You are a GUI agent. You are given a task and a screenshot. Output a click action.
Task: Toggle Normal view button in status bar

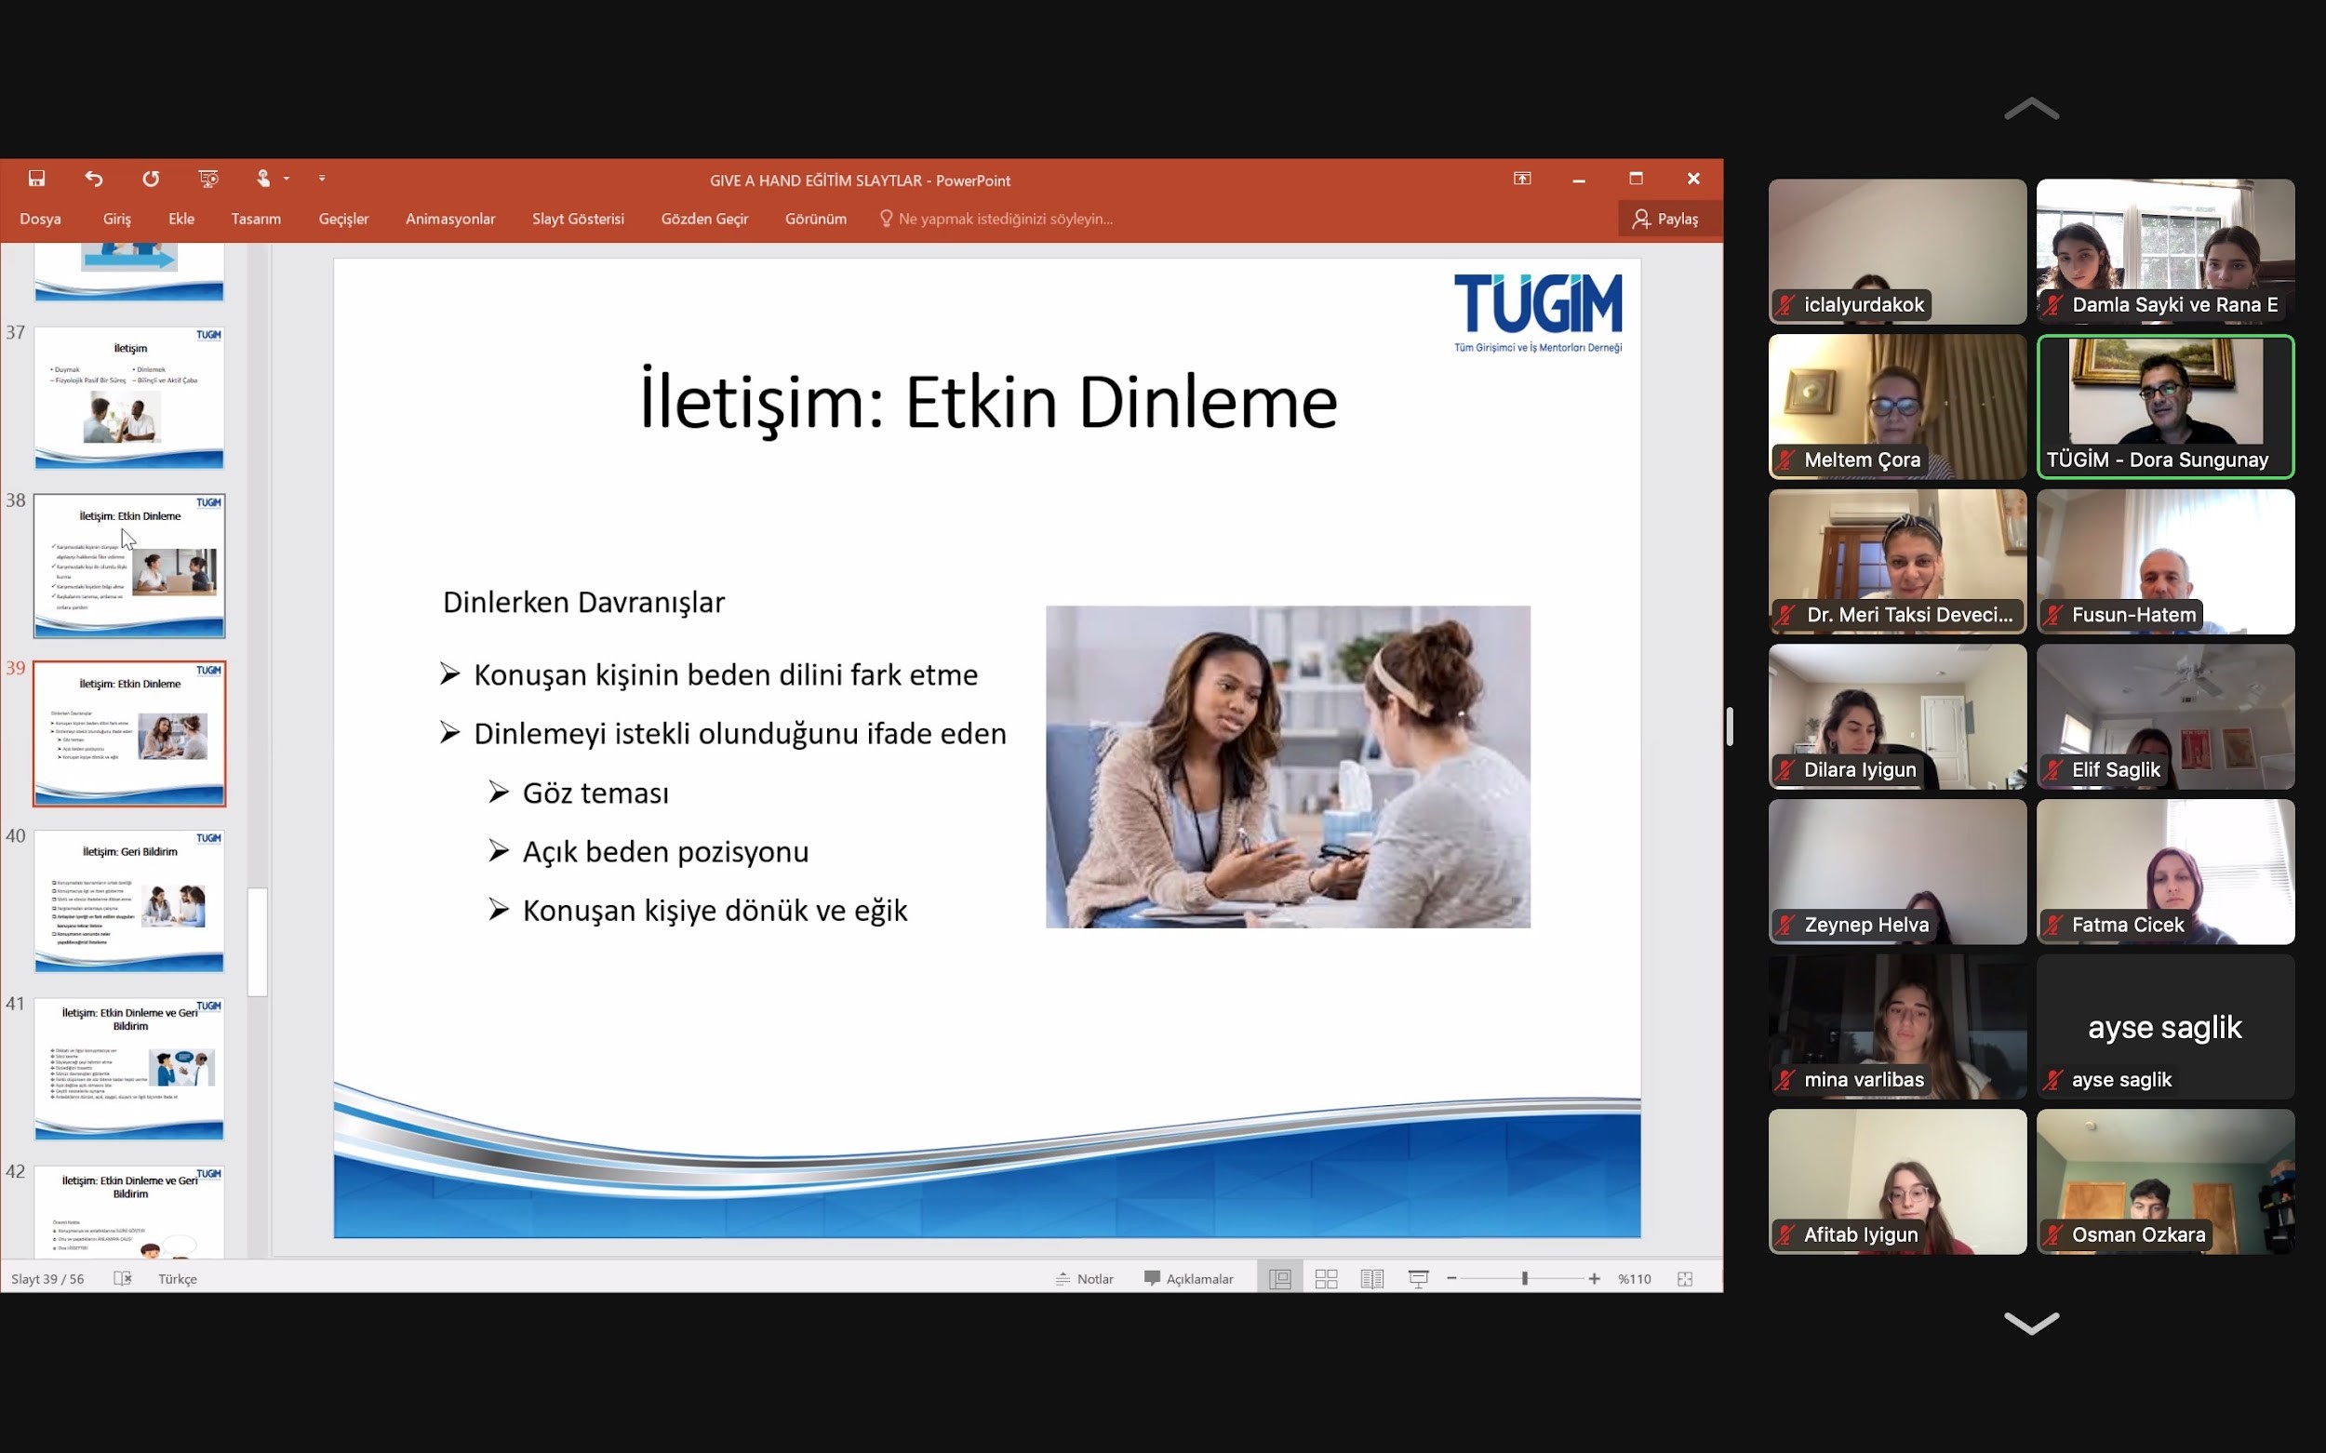[x=1279, y=1278]
